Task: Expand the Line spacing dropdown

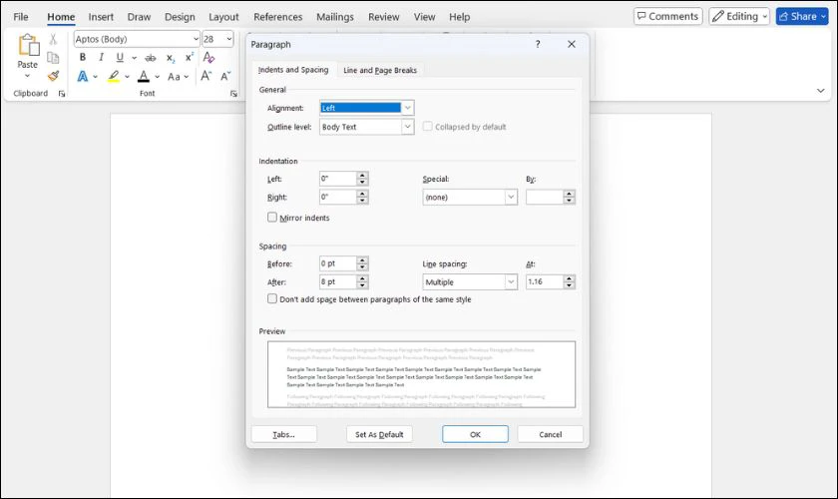Action: tap(470, 281)
